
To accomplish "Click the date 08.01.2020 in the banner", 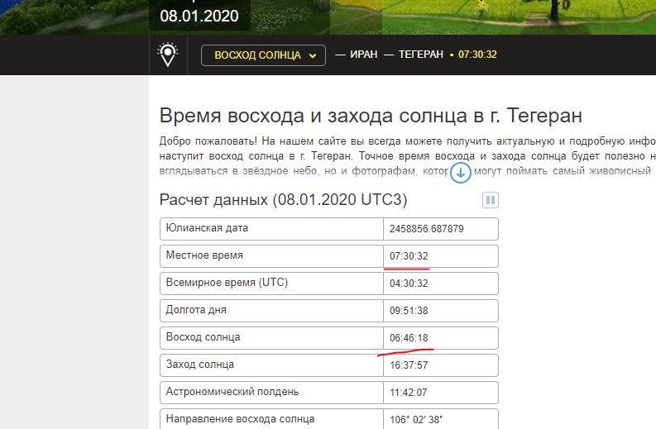I will 199,16.
